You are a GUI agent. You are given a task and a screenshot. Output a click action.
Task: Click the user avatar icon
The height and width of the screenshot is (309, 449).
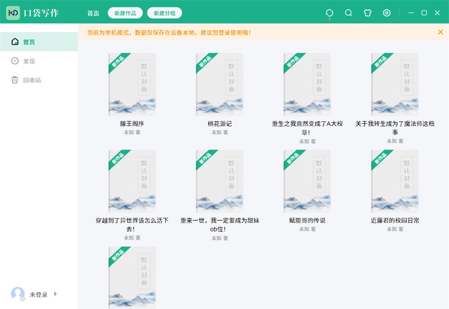(x=18, y=294)
